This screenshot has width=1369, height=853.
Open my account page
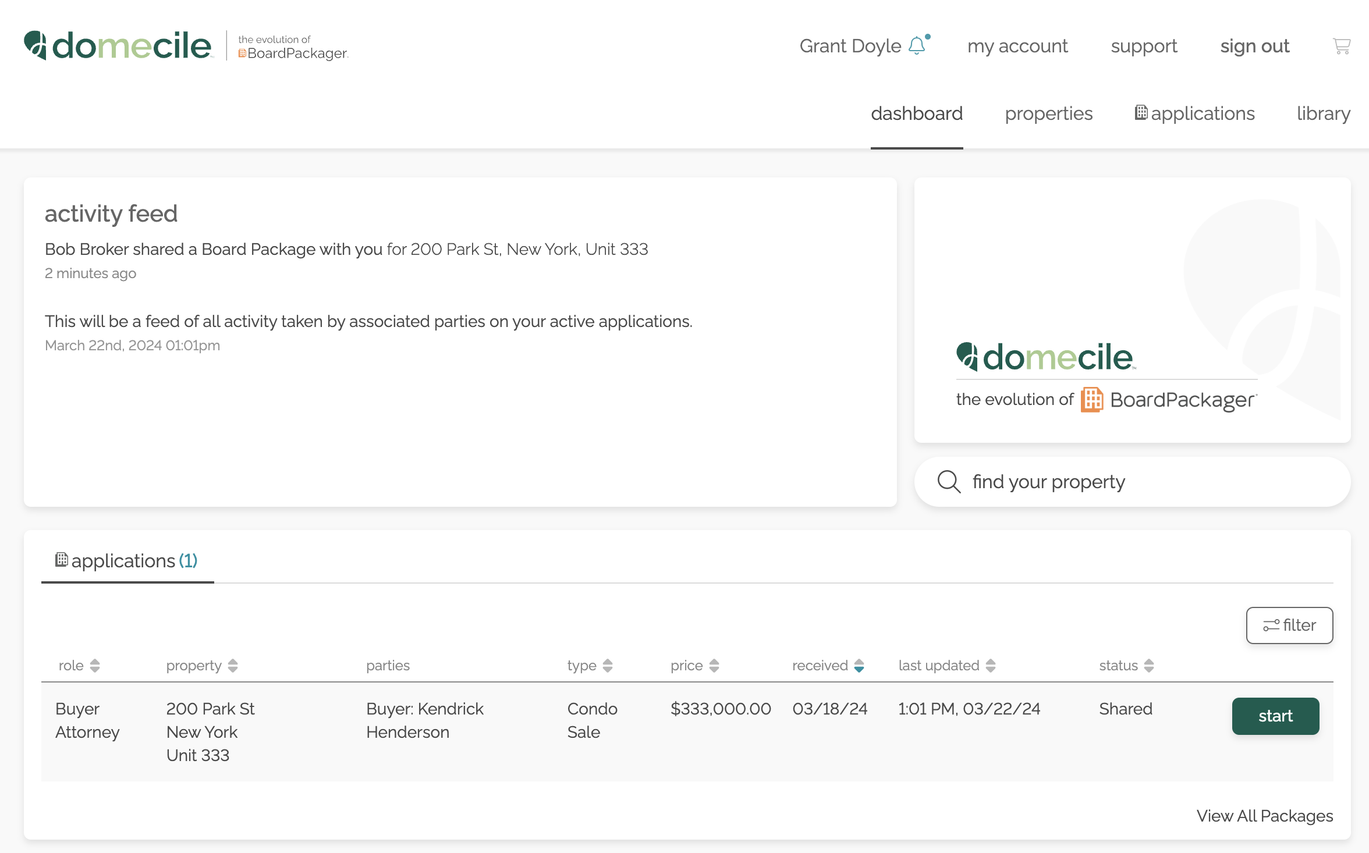[1017, 46]
